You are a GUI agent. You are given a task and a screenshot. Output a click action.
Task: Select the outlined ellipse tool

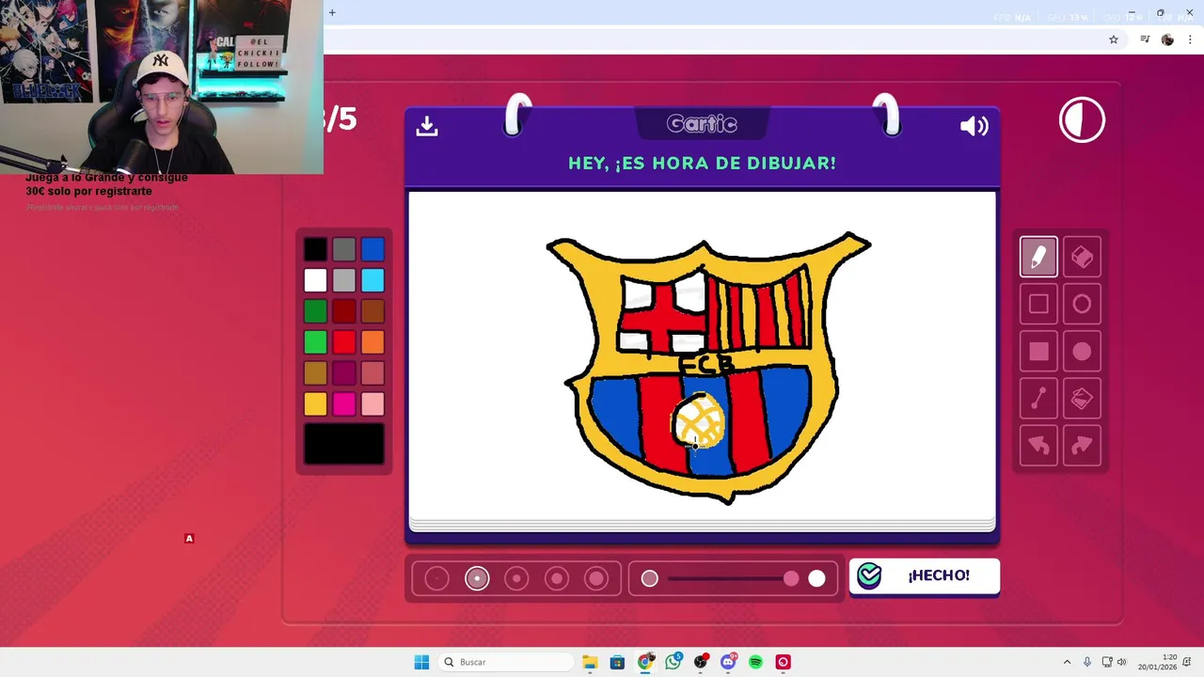click(x=1082, y=304)
